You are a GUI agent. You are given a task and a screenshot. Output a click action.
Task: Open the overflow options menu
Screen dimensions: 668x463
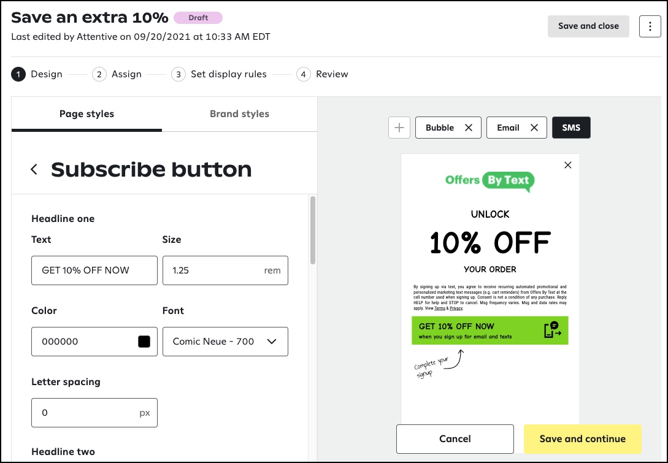coord(650,26)
